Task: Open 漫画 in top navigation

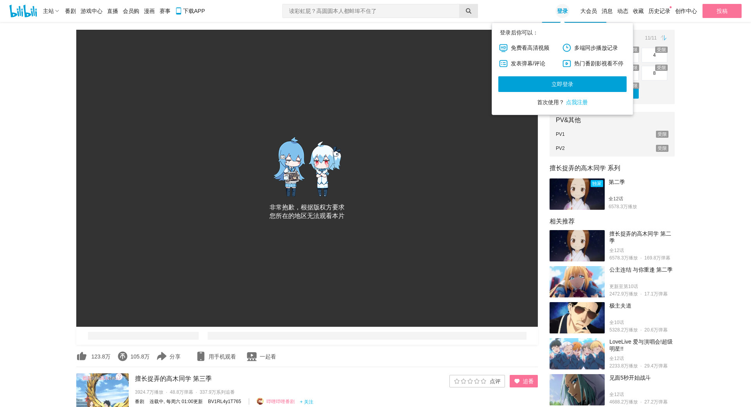Action: click(149, 11)
